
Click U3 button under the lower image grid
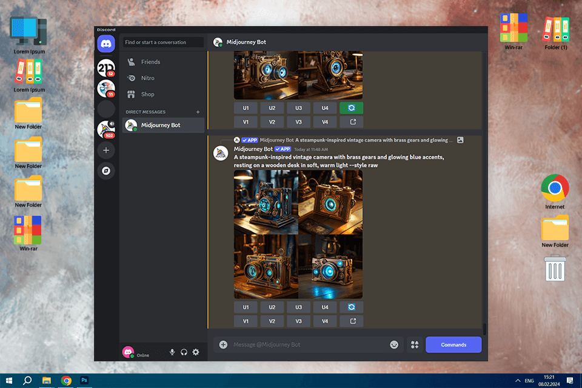pyautogui.click(x=298, y=307)
